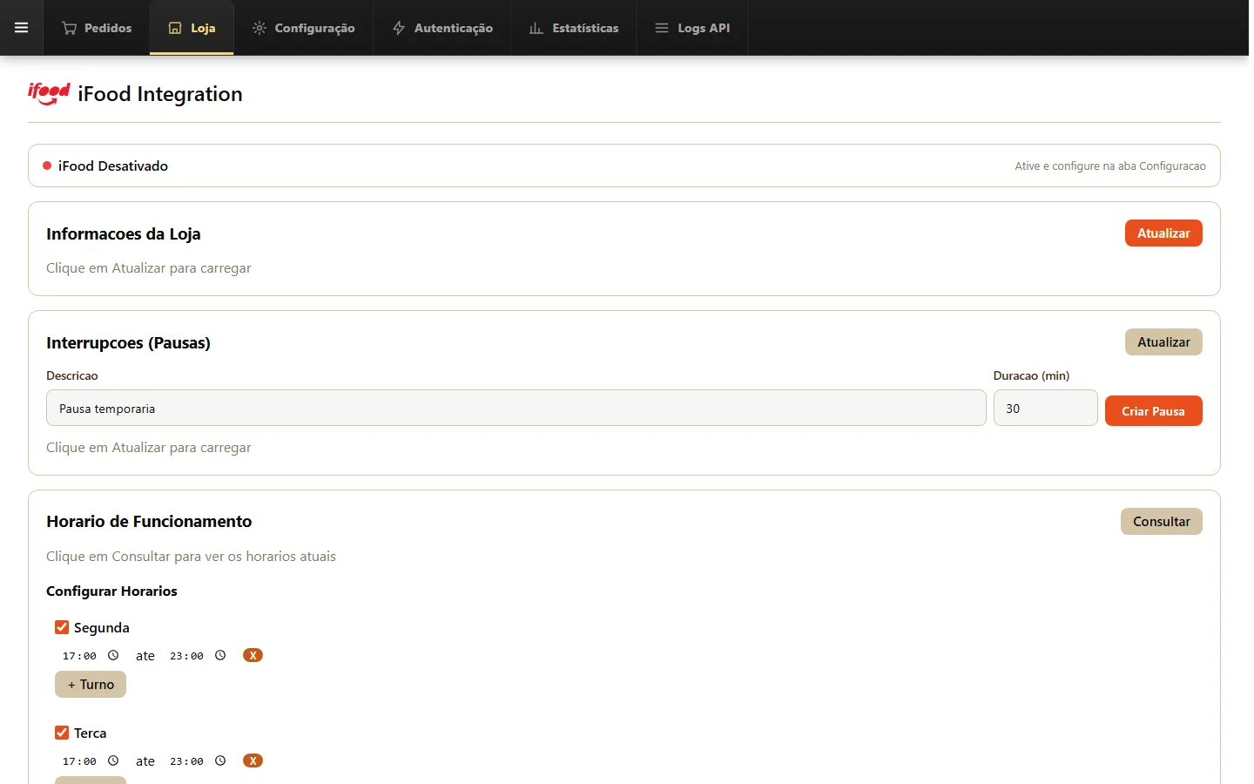This screenshot has height=784, width=1254.
Task: Open the Configuração tab
Action: pos(303,28)
